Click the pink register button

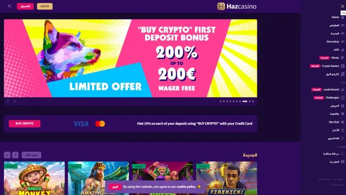point(26,6)
